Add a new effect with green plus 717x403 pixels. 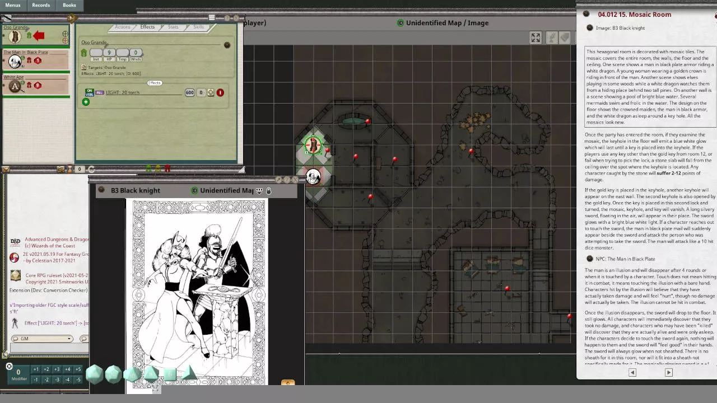(86, 102)
